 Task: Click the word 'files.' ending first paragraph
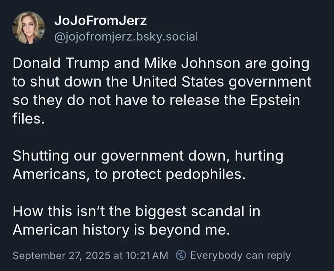(x=29, y=118)
